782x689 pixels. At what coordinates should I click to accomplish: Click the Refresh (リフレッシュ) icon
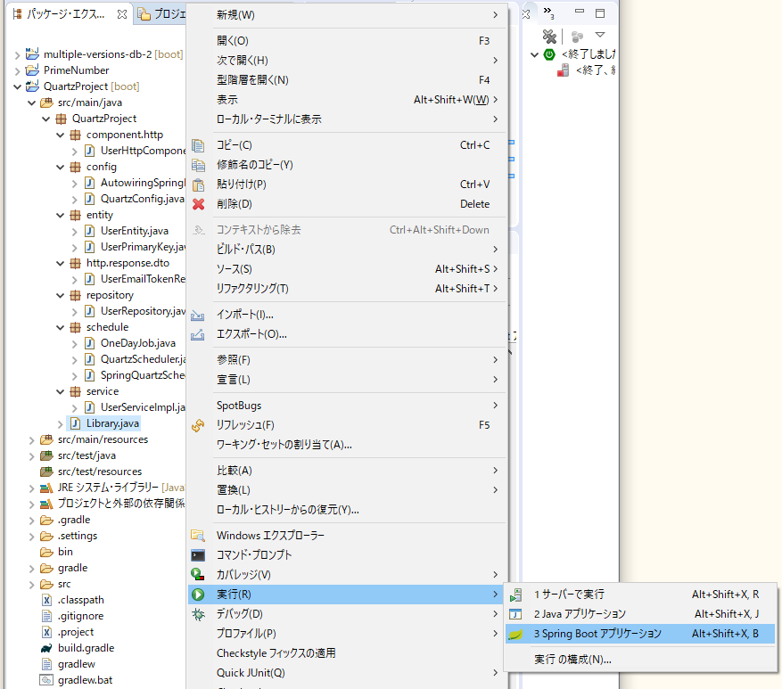tap(200, 425)
